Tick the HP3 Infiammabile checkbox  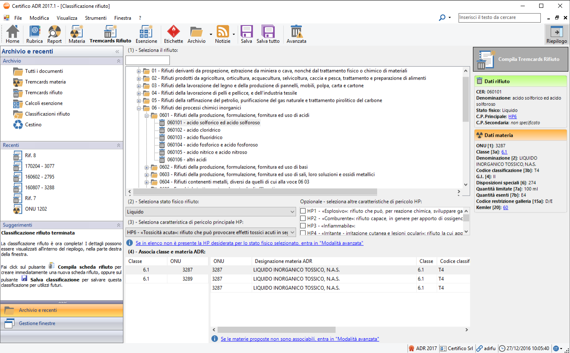point(303,226)
